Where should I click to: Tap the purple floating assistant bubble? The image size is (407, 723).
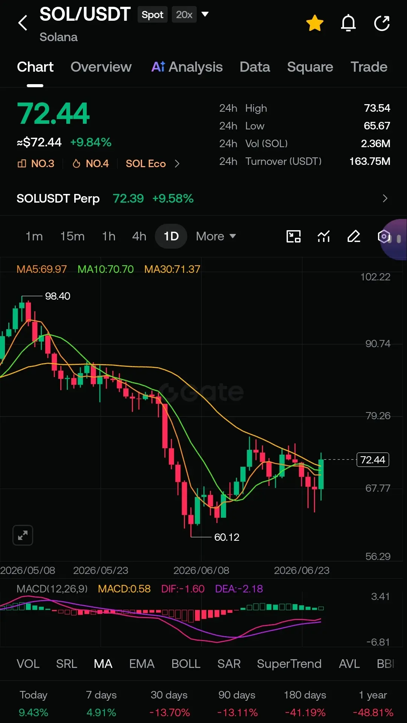coord(394,239)
